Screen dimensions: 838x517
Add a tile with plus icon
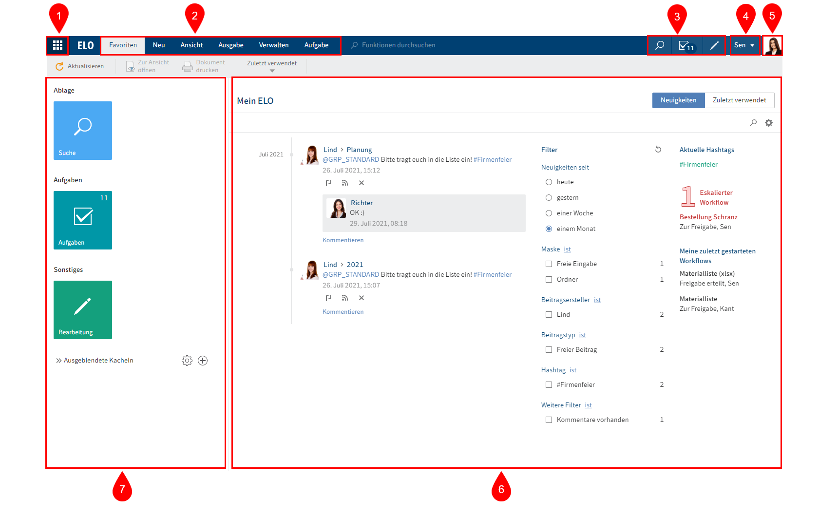pyautogui.click(x=203, y=361)
